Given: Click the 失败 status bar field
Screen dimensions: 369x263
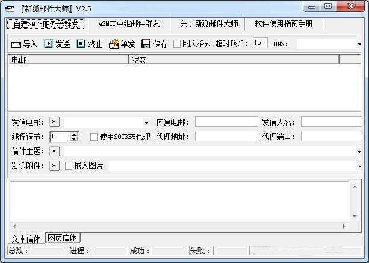Looking at the screenshot, I should coord(231,251).
